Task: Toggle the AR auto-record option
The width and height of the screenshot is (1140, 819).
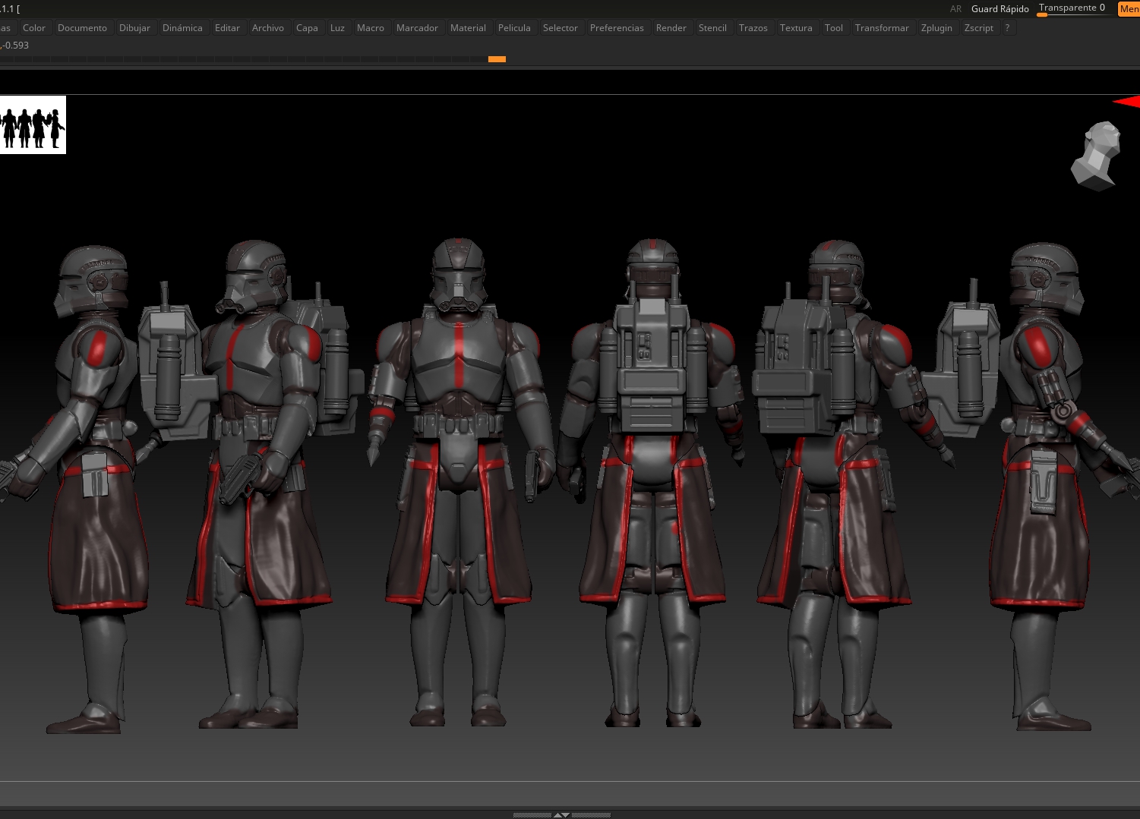Action: point(955,9)
